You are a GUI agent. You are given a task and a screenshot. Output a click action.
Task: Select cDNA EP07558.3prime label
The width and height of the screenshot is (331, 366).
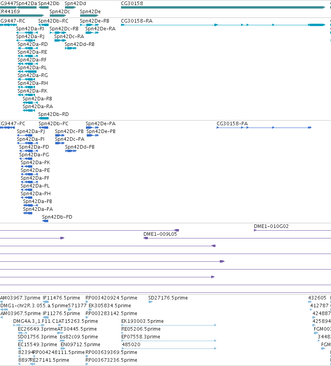(x=141, y=336)
